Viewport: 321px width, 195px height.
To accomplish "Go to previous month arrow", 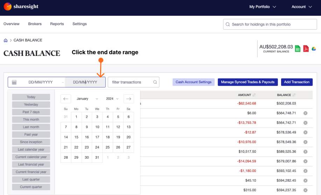I will pyautogui.click(x=66, y=99).
